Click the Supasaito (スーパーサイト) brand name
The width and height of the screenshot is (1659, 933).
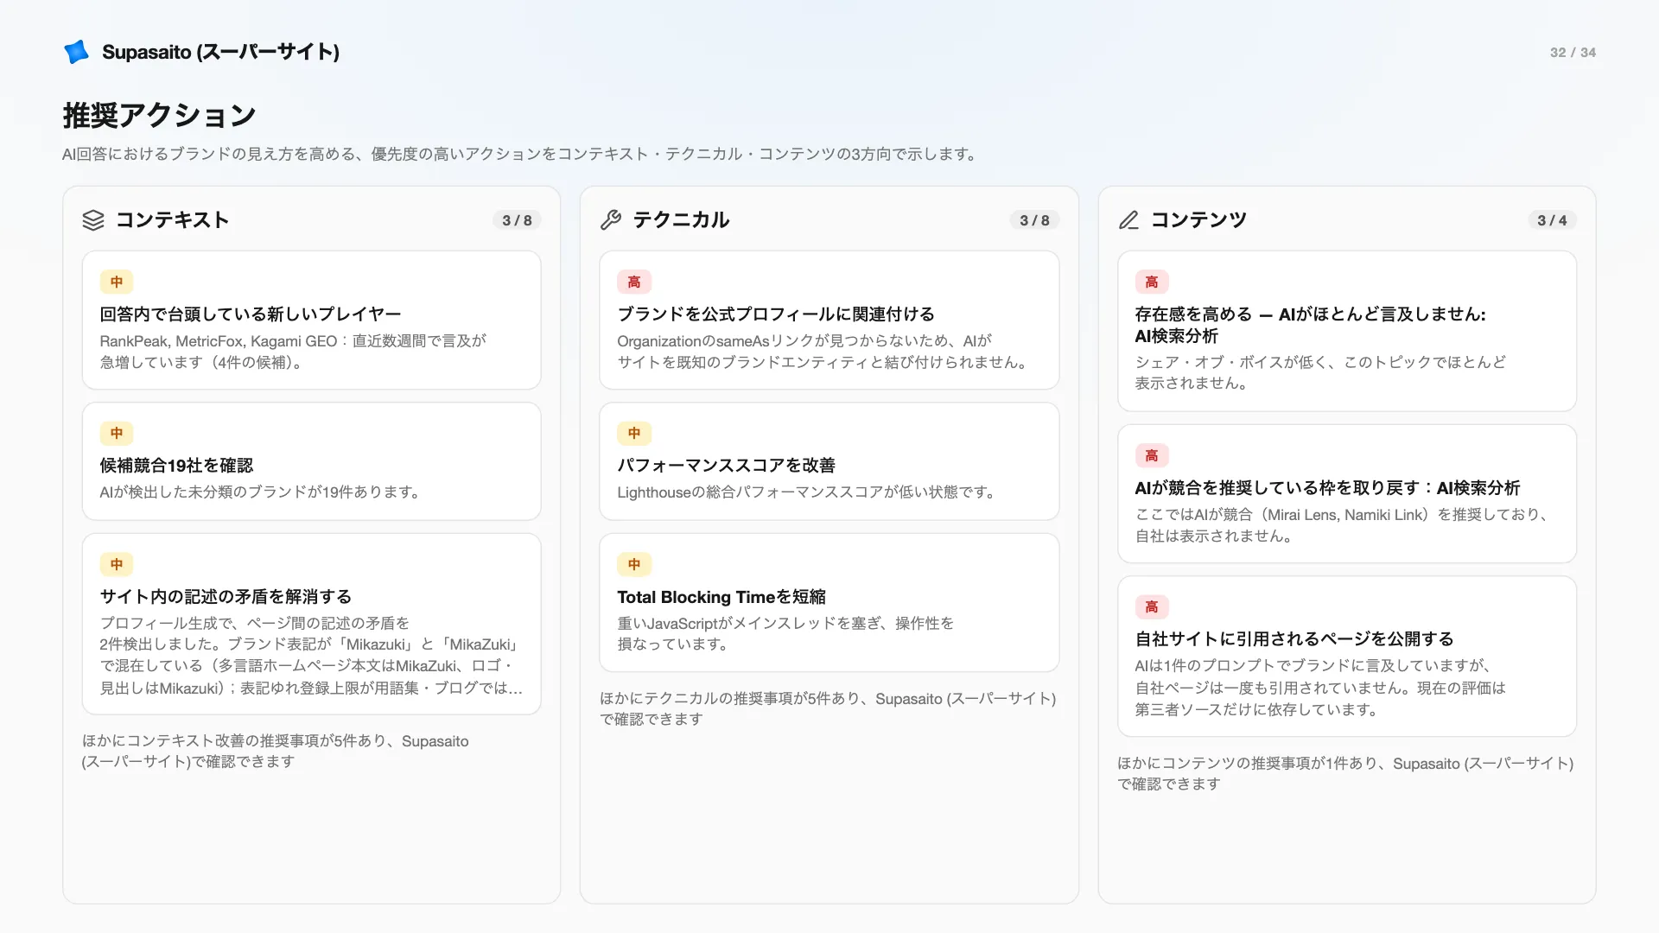(220, 52)
